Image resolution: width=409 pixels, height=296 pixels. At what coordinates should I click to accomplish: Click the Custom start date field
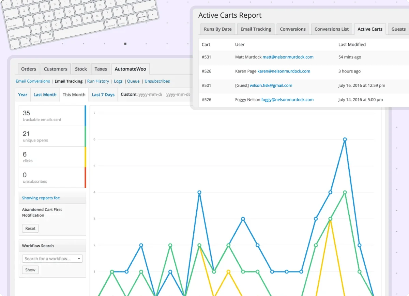[x=150, y=95]
